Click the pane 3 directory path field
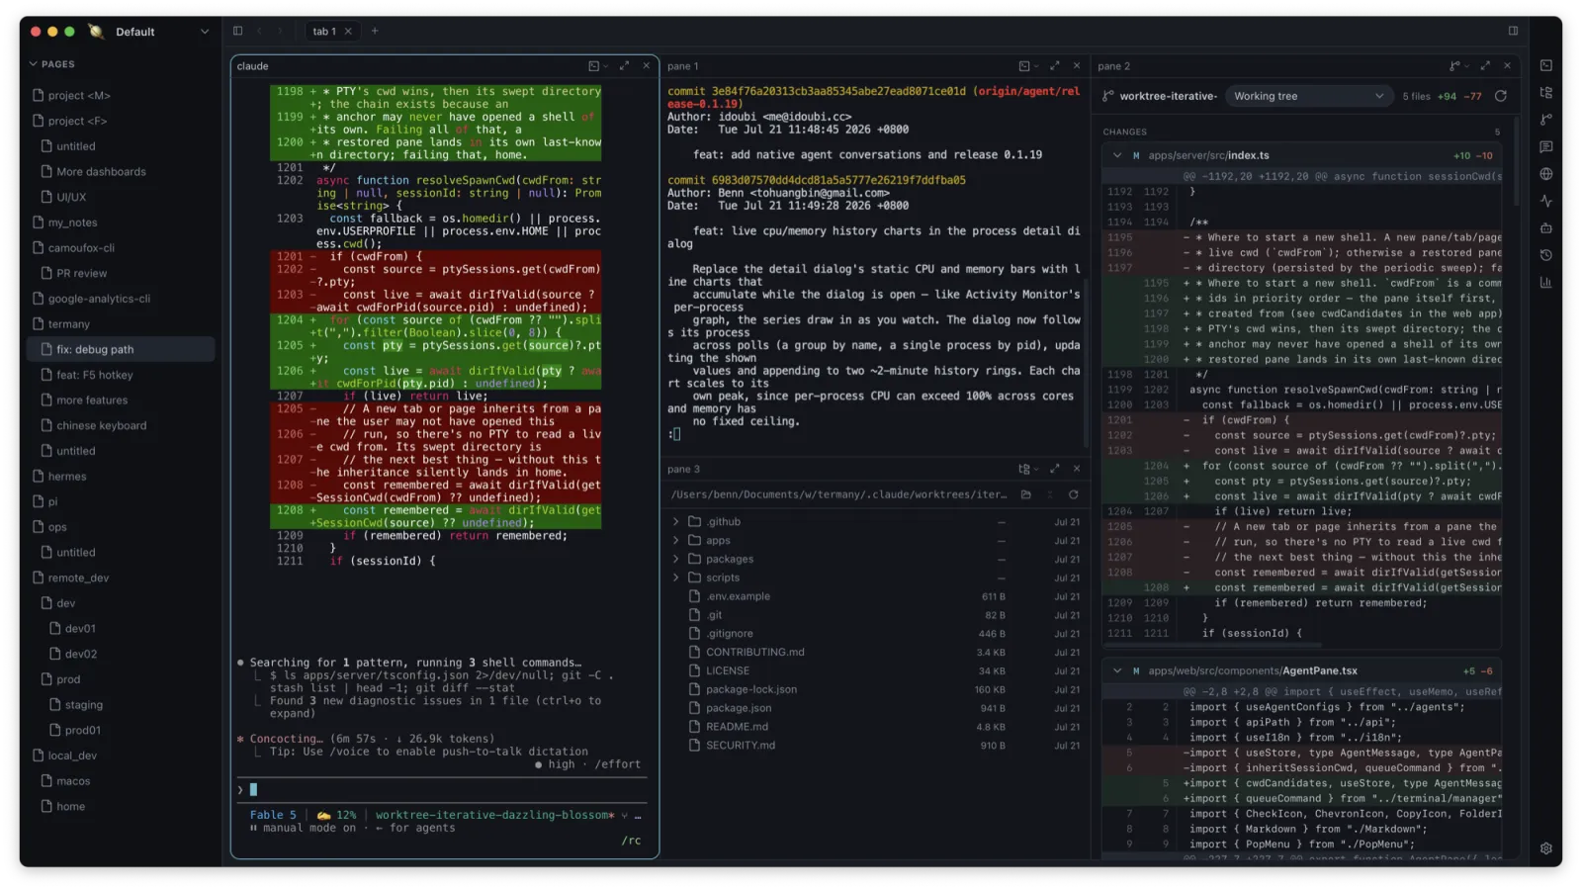The height and width of the screenshot is (890, 1582). (x=839, y=494)
